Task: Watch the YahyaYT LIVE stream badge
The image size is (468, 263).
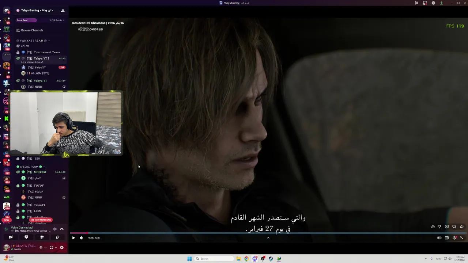Action: (62, 68)
